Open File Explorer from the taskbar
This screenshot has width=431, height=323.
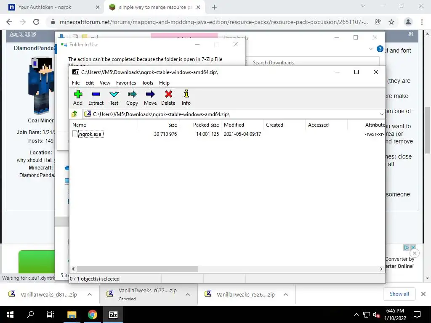[72, 315]
